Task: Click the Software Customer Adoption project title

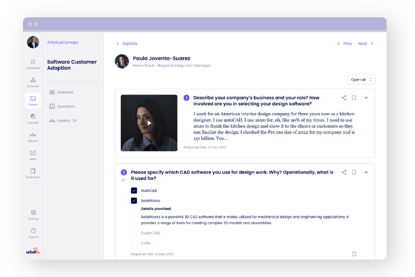Action: tap(72, 65)
